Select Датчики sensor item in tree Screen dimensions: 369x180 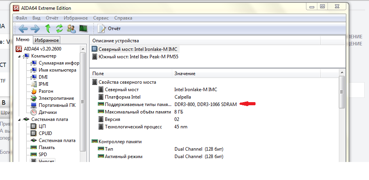49,112
